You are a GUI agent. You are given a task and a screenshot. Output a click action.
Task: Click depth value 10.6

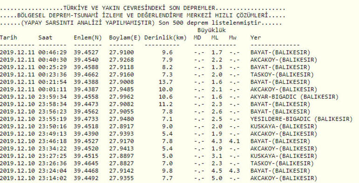point(166,97)
